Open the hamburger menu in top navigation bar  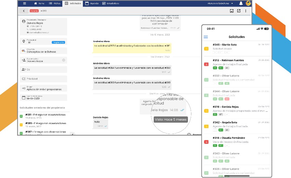click(x=24, y=3)
